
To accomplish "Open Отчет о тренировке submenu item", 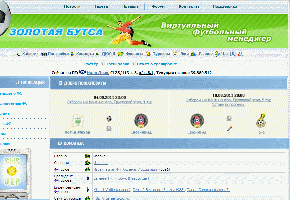I will (157, 64).
